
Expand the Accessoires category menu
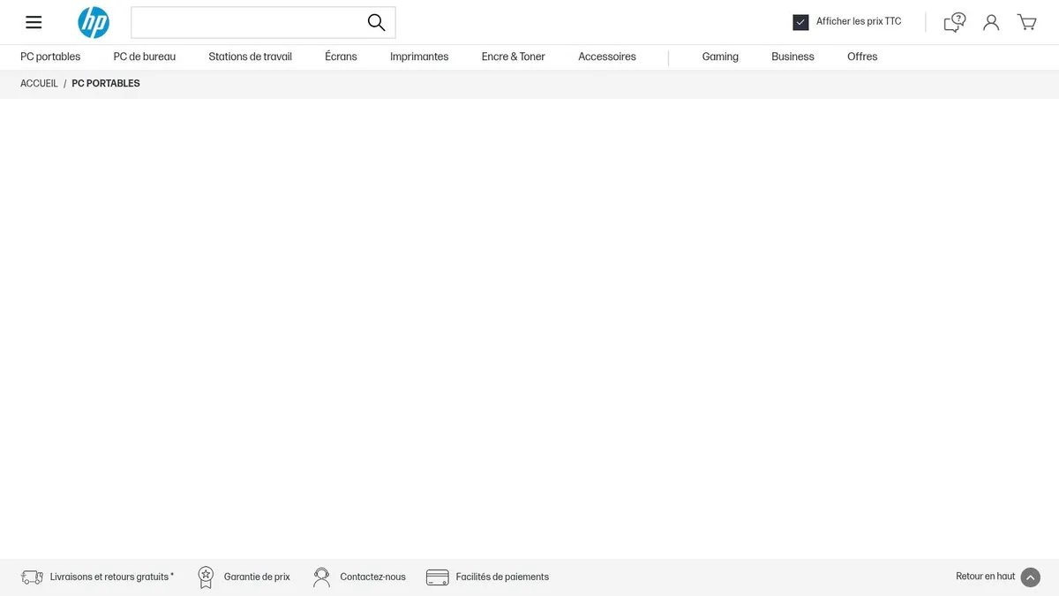pyautogui.click(x=606, y=57)
